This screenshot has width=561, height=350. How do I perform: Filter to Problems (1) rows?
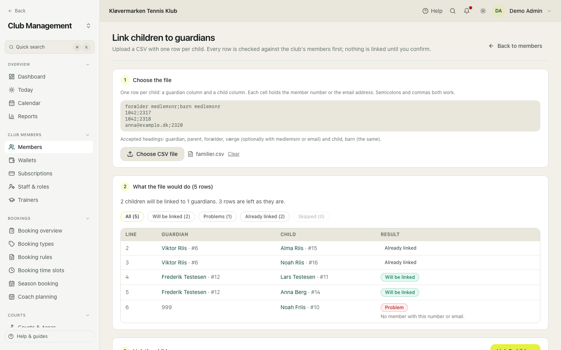pyautogui.click(x=217, y=217)
